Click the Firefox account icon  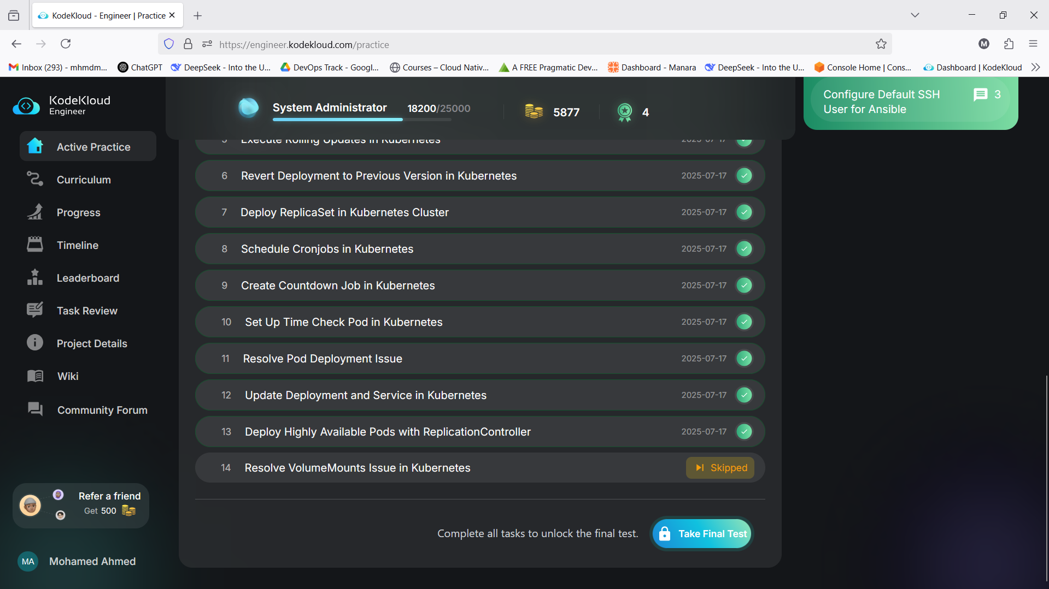(x=984, y=44)
